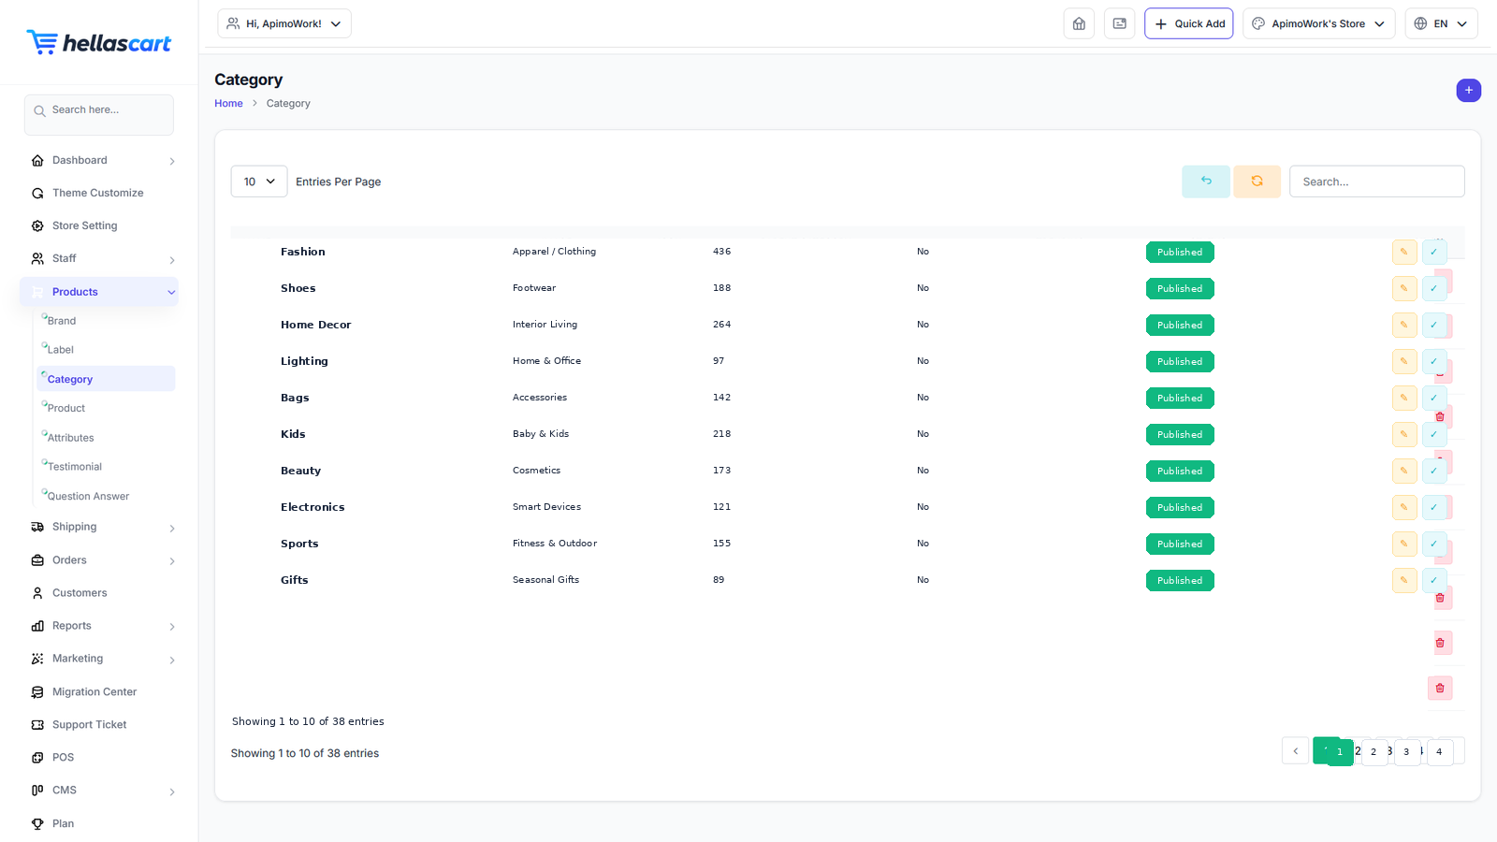This screenshot has width=1497, height=842.
Task: Edit the Lighting category pencil icon
Action: point(1404,361)
